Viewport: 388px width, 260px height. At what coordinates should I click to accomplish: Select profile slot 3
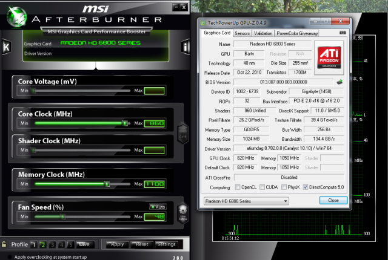tap(52, 244)
